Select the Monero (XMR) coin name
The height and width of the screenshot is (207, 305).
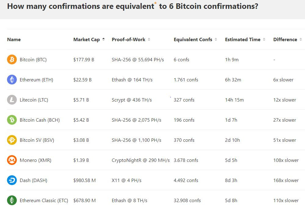coord(35,160)
